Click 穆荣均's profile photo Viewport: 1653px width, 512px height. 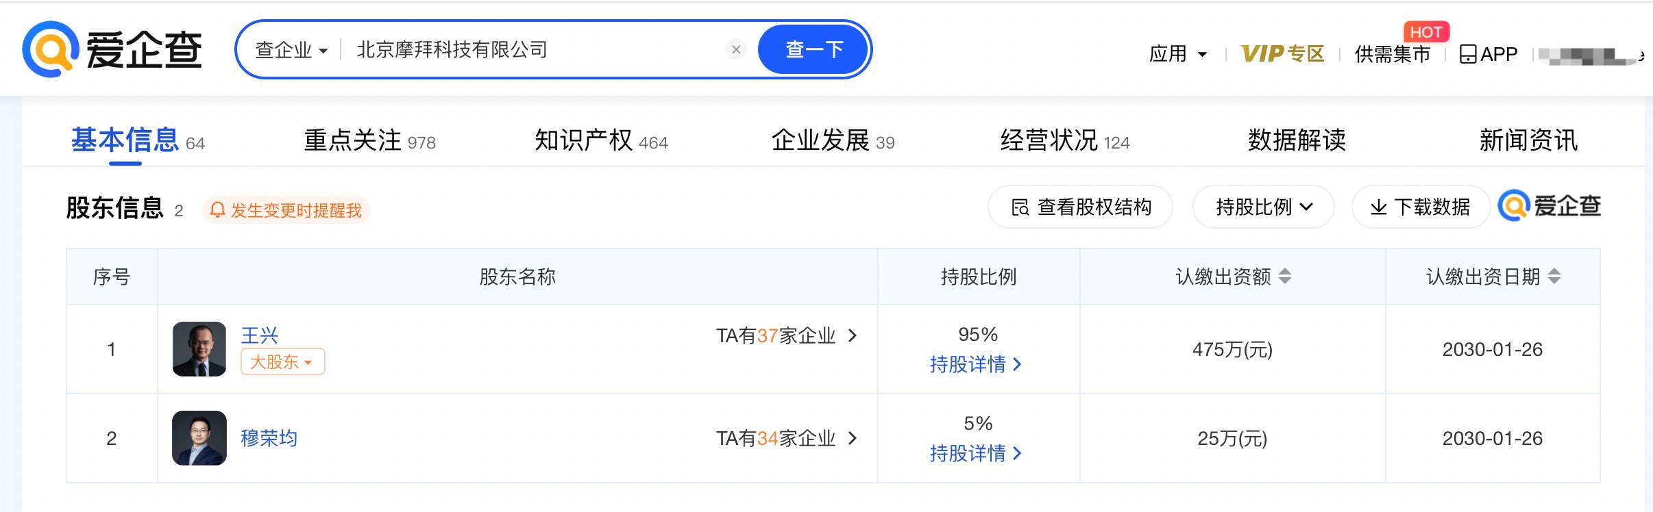point(199,438)
